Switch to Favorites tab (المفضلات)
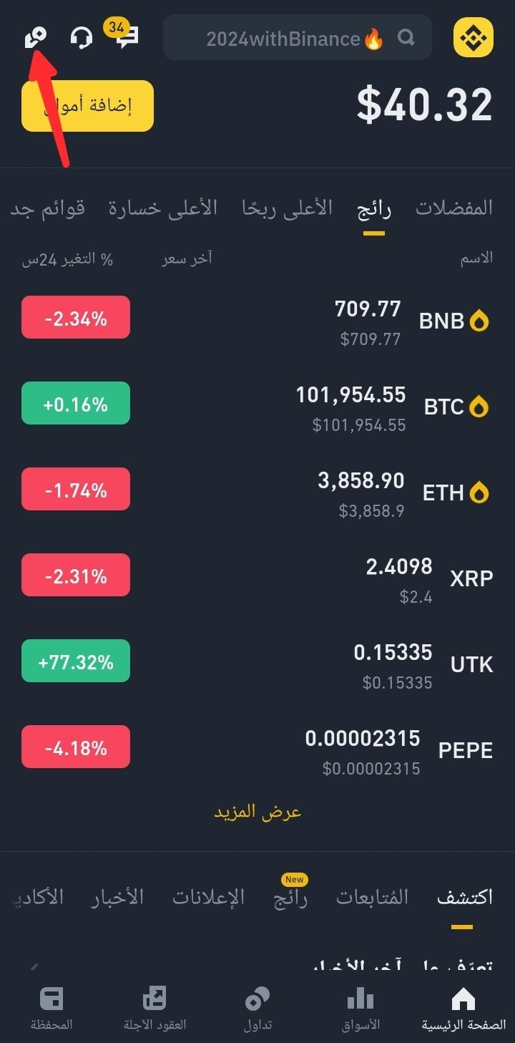This screenshot has width=515, height=1043. coord(454,208)
